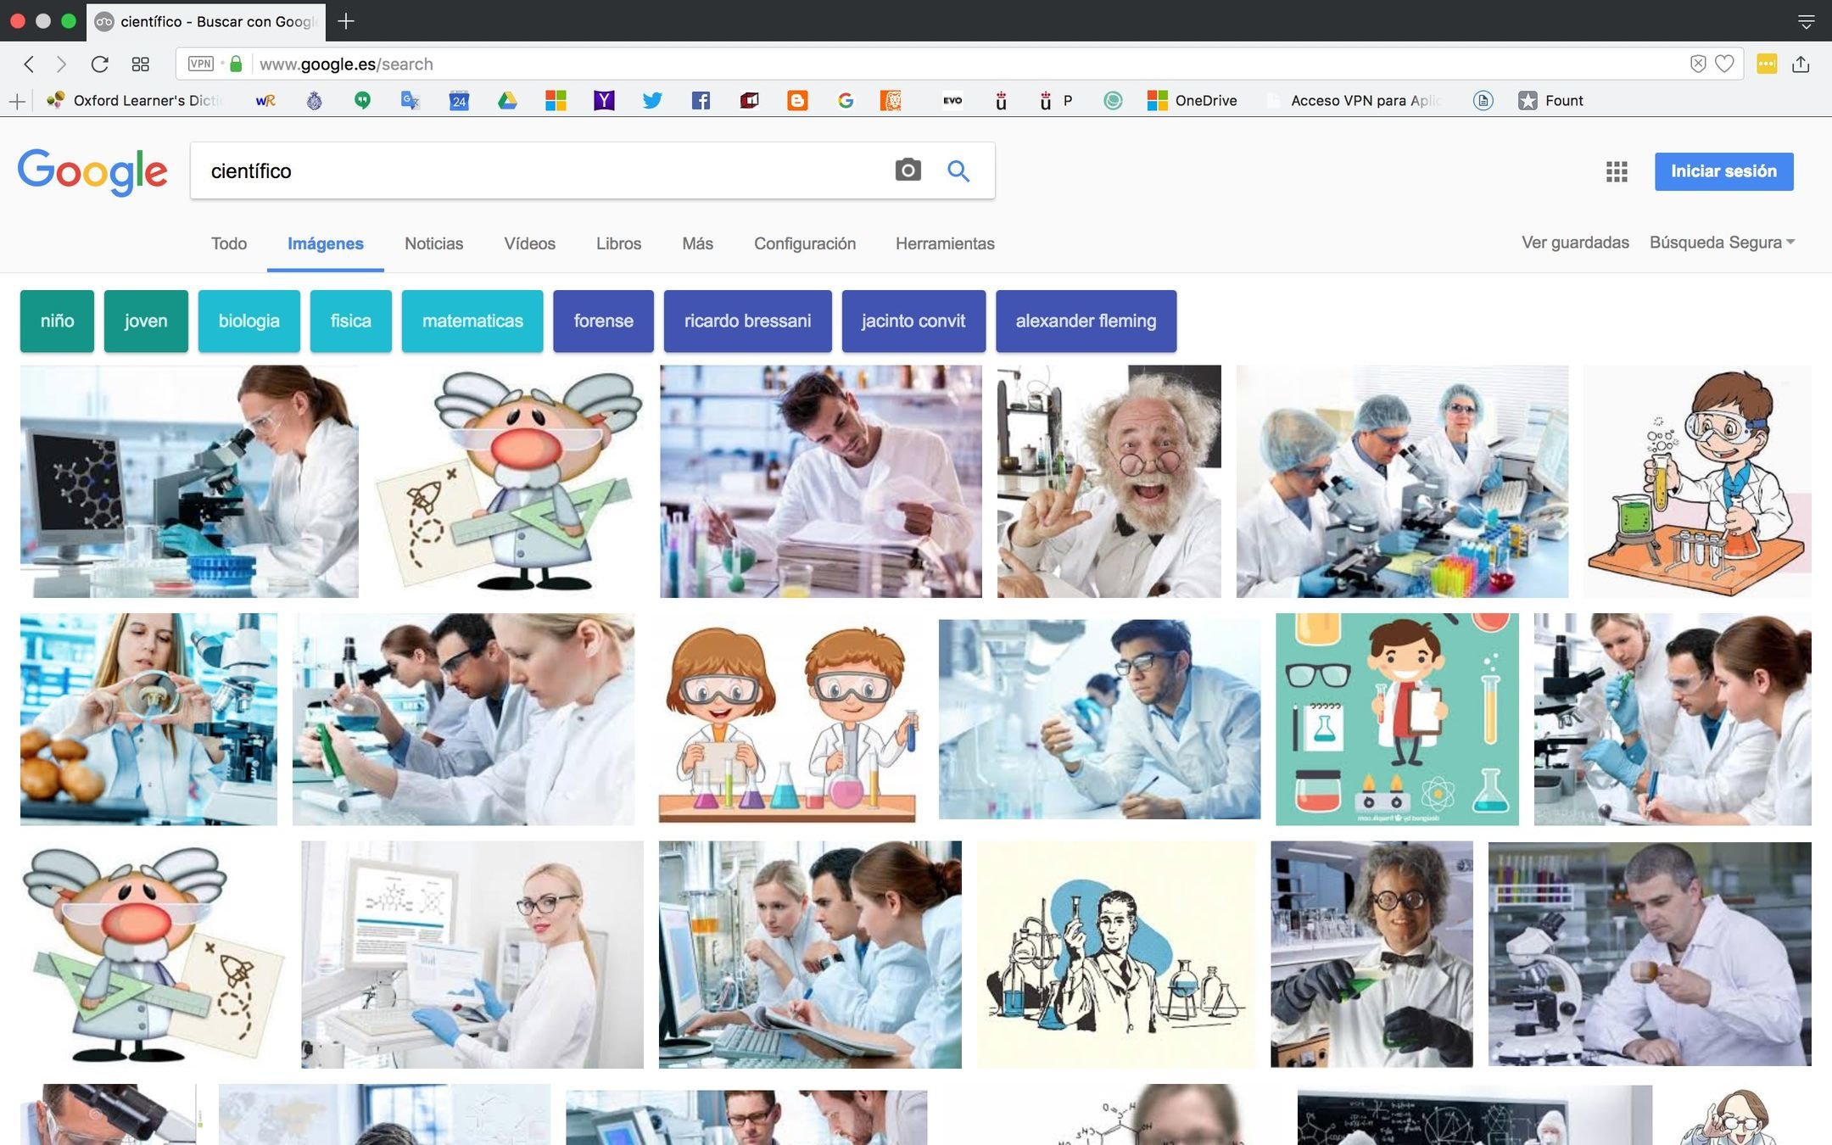Open the speed dial grid icon
Screen dimensions: 1832x1145
click(141, 64)
